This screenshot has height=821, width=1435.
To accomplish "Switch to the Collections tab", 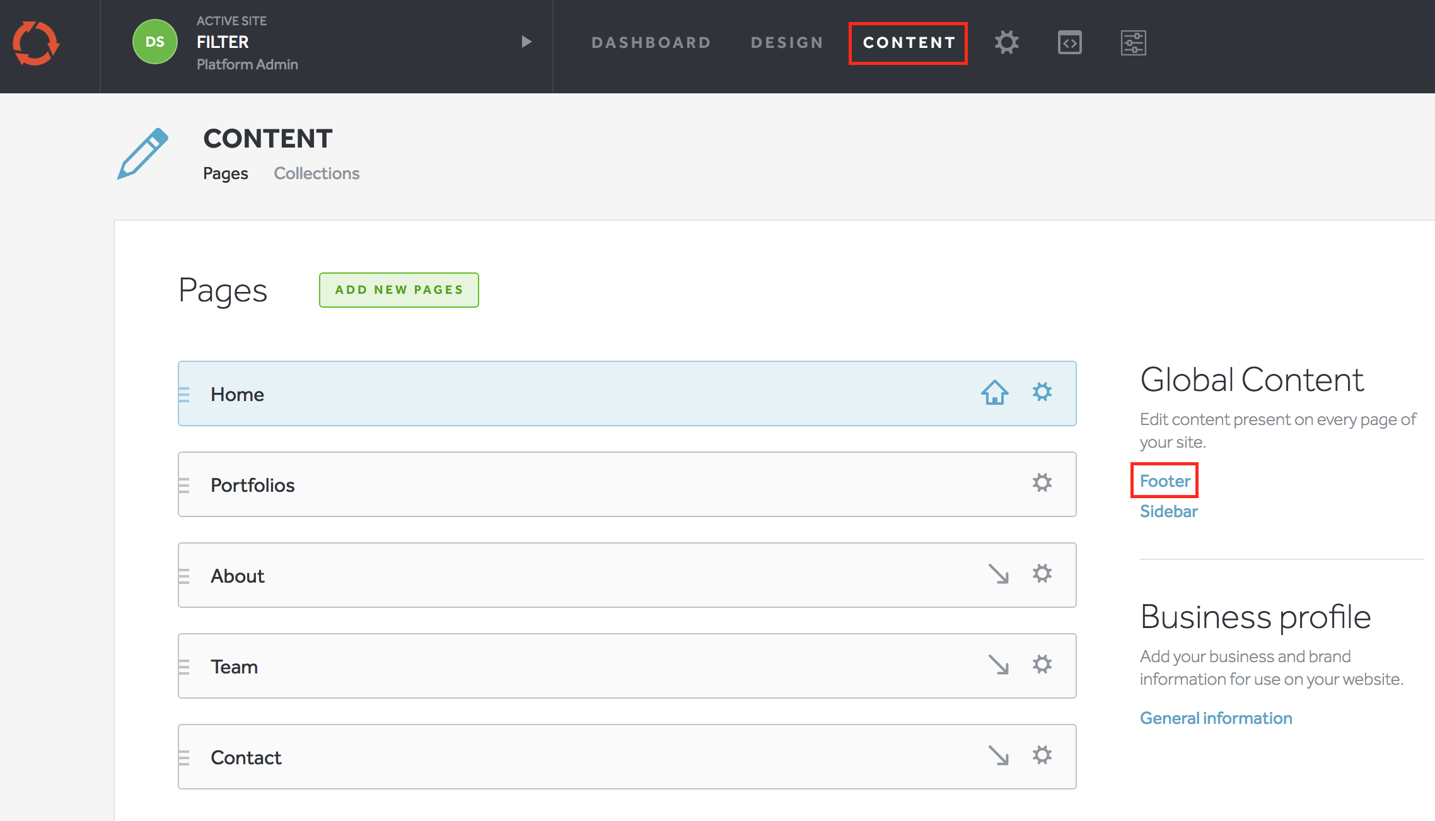I will [317, 173].
